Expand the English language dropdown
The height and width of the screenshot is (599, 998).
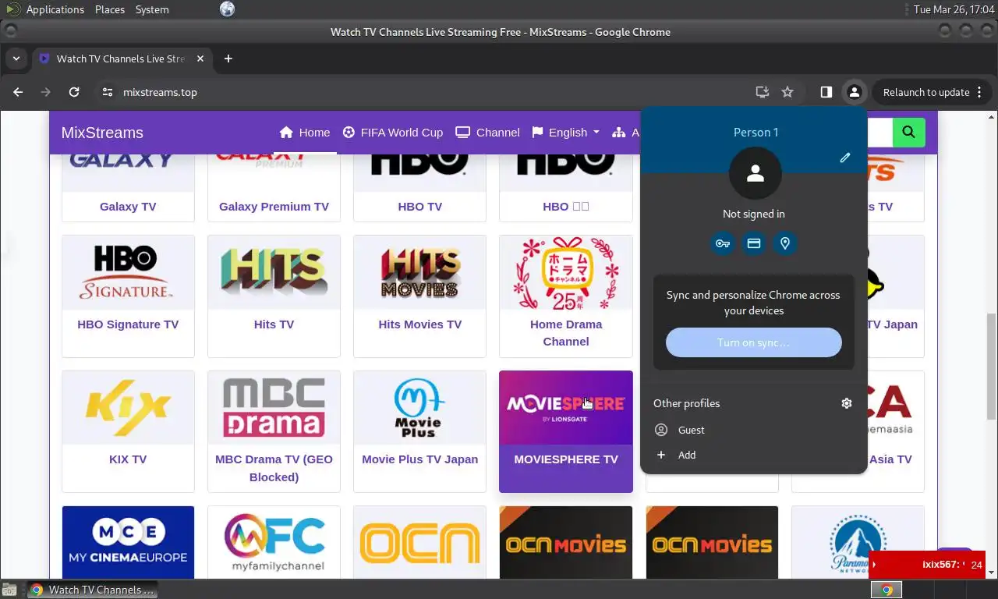tap(566, 133)
